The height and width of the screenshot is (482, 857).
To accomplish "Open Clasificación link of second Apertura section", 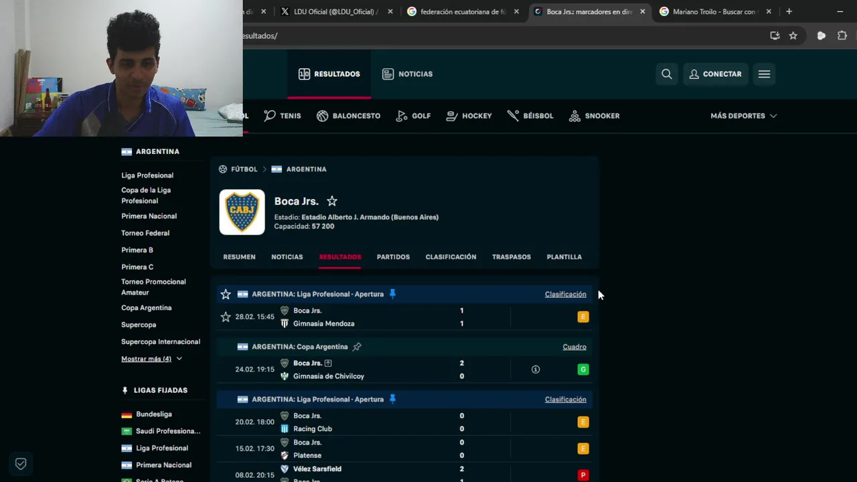I will [565, 400].
